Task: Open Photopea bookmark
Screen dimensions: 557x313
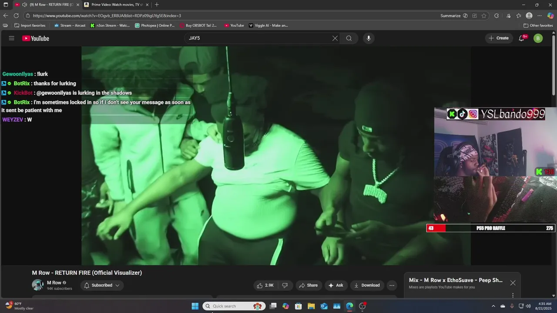Action: click(155, 25)
